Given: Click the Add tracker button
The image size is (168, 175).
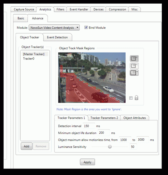Looking at the screenshot, I should [26, 146].
